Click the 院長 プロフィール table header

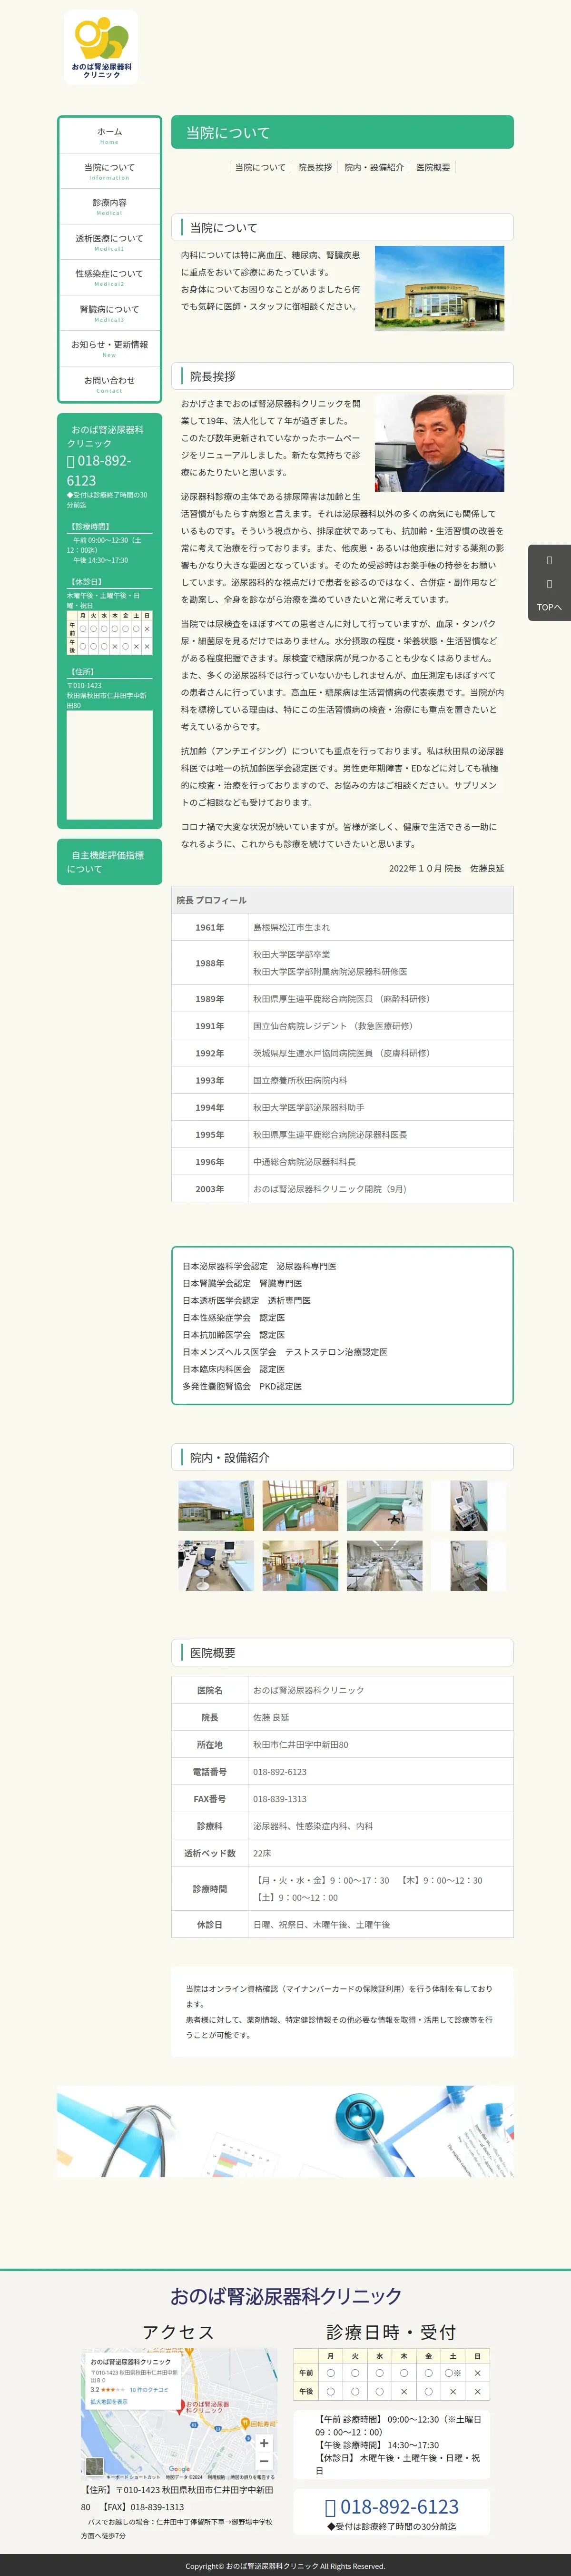pos(343,900)
